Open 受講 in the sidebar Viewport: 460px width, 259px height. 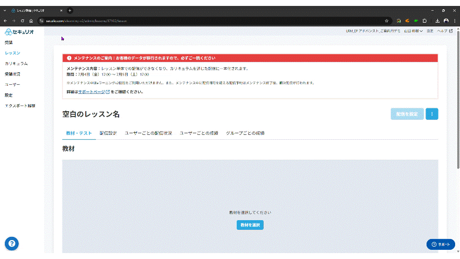point(9,43)
